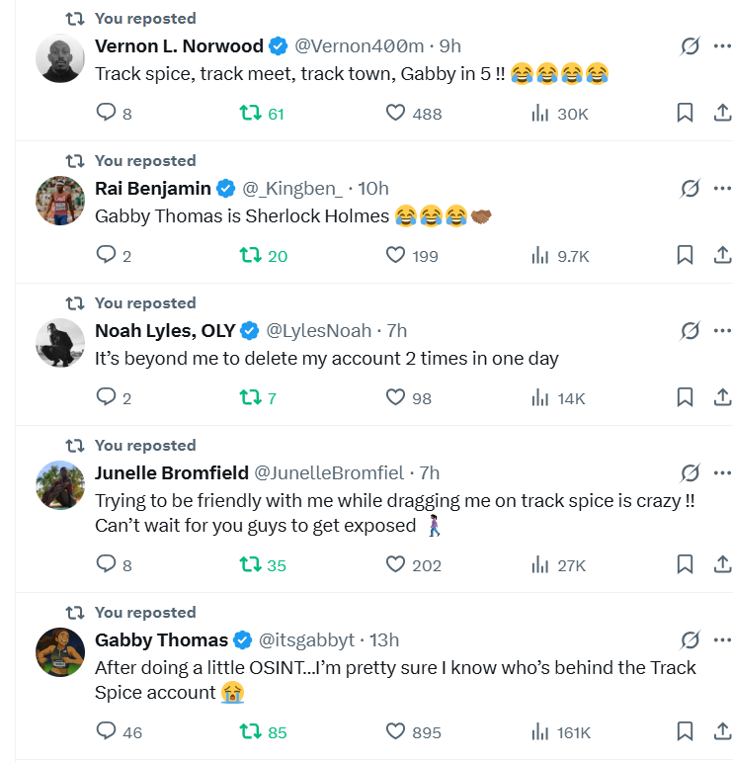
Task: Share Gabby Thomas's OSINT post
Action: point(722,731)
